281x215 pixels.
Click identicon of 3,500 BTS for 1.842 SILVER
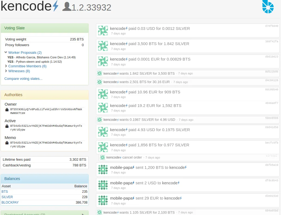[103, 46]
